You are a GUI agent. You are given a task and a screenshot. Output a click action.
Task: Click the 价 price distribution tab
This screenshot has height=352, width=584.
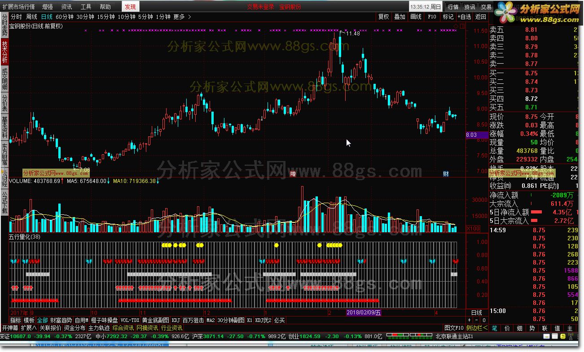[x=507, y=328]
